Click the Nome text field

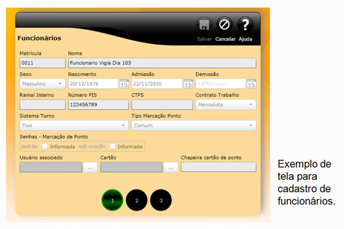pos(161,63)
